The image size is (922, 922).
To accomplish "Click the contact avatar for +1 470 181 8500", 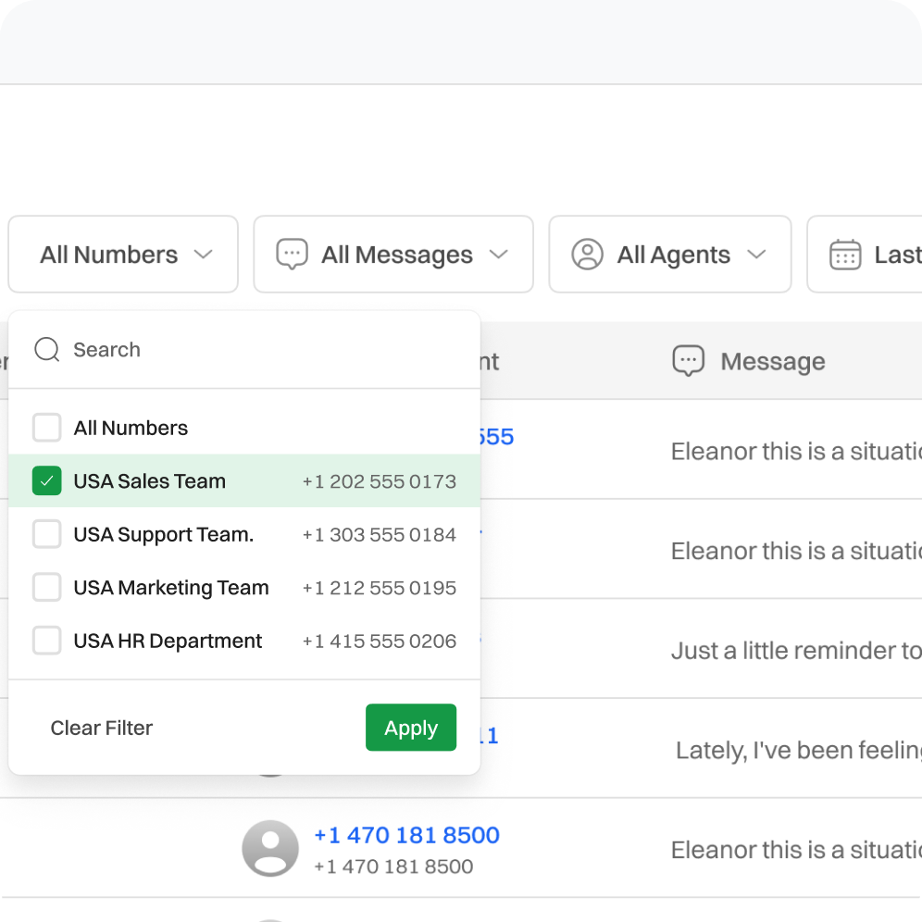I will (x=270, y=848).
